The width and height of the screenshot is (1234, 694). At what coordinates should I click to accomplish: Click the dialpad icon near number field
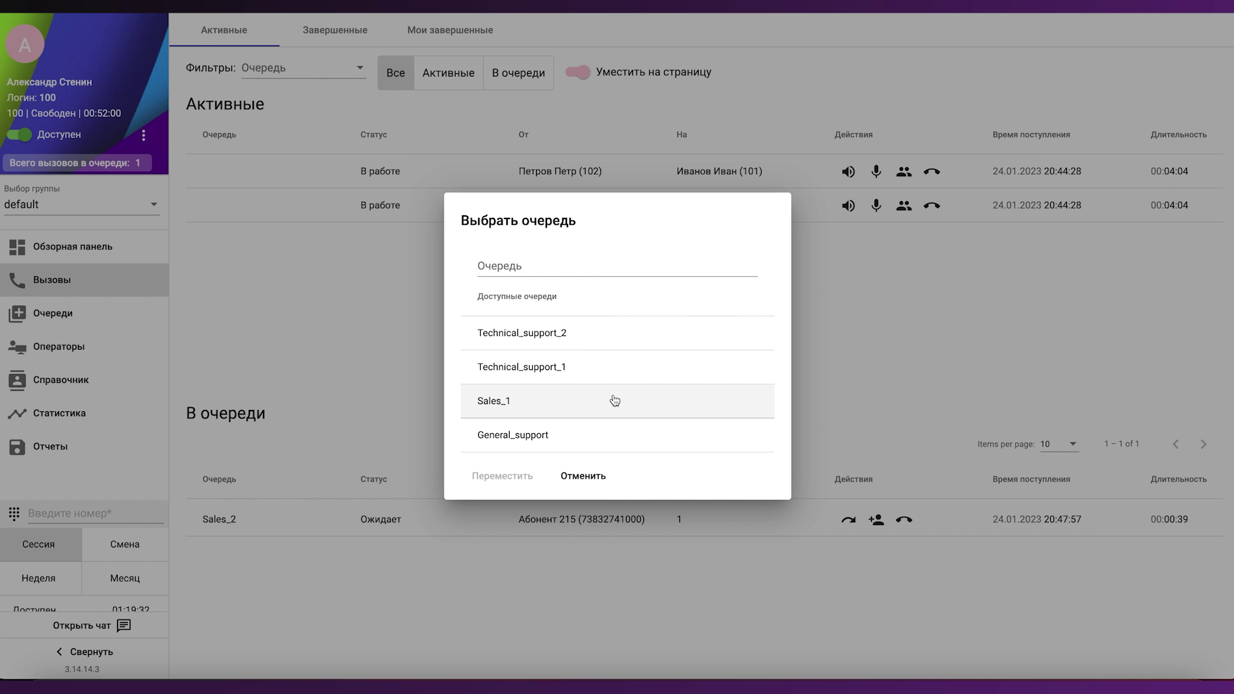tap(14, 513)
